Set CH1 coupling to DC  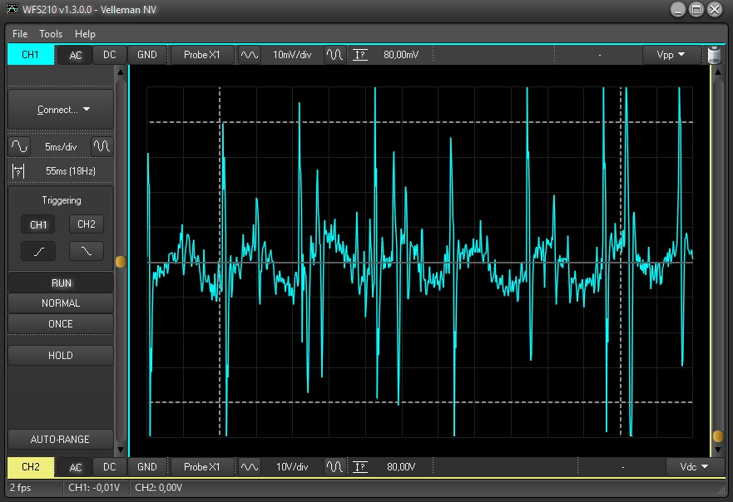pos(109,55)
